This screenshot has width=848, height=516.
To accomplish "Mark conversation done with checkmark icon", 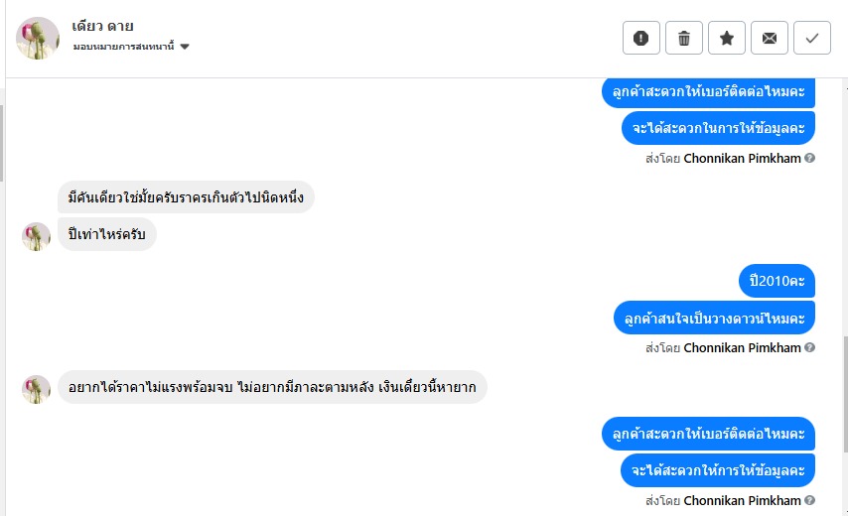I will (x=812, y=38).
